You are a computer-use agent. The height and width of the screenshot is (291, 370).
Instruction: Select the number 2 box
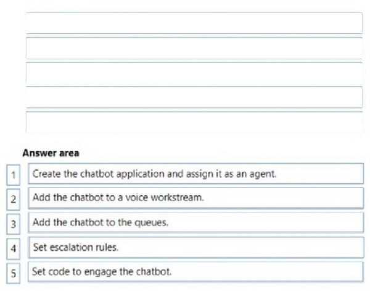click(x=13, y=200)
